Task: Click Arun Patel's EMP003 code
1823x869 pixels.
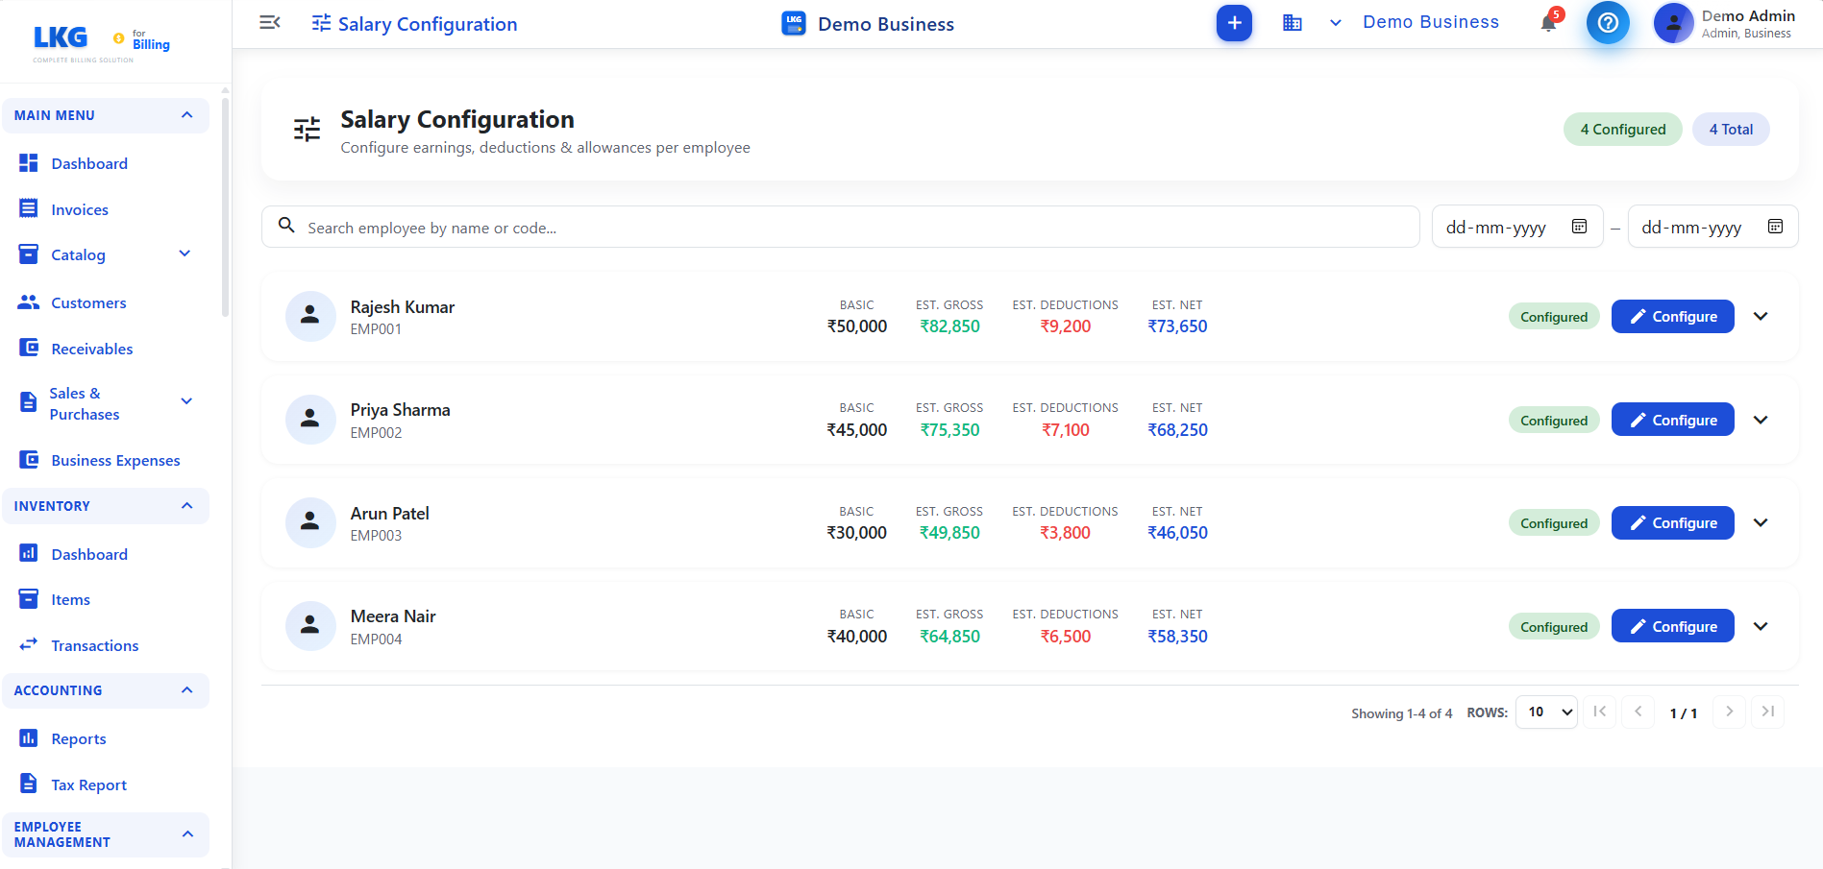Action: (x=376, y=536)
